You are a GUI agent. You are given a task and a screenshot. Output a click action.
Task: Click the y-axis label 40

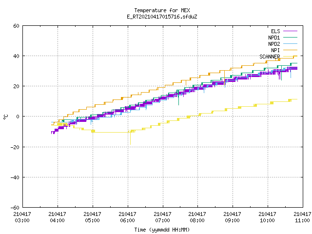16,56
